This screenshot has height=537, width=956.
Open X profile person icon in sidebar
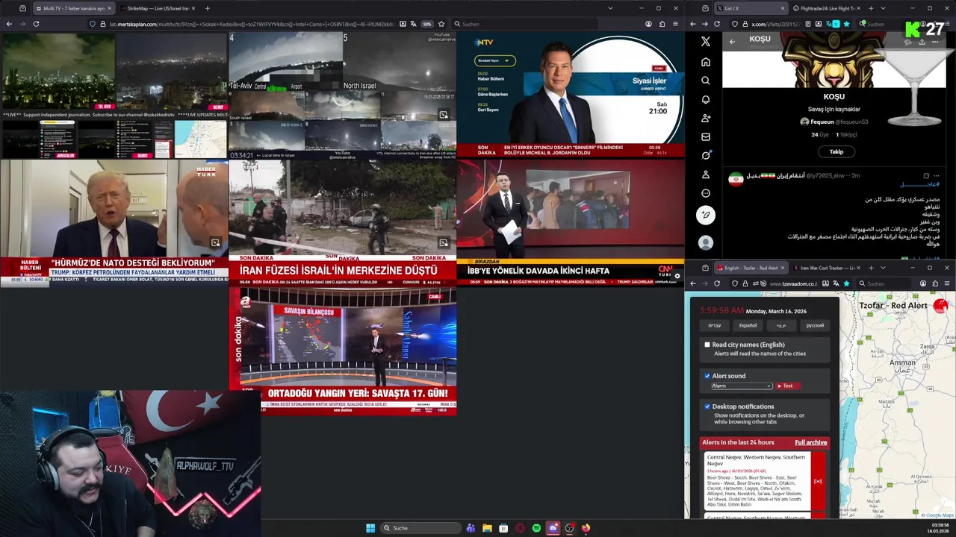coord(706,175)
